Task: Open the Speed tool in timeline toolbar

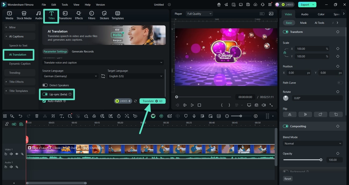Action: tap(86, 116)
